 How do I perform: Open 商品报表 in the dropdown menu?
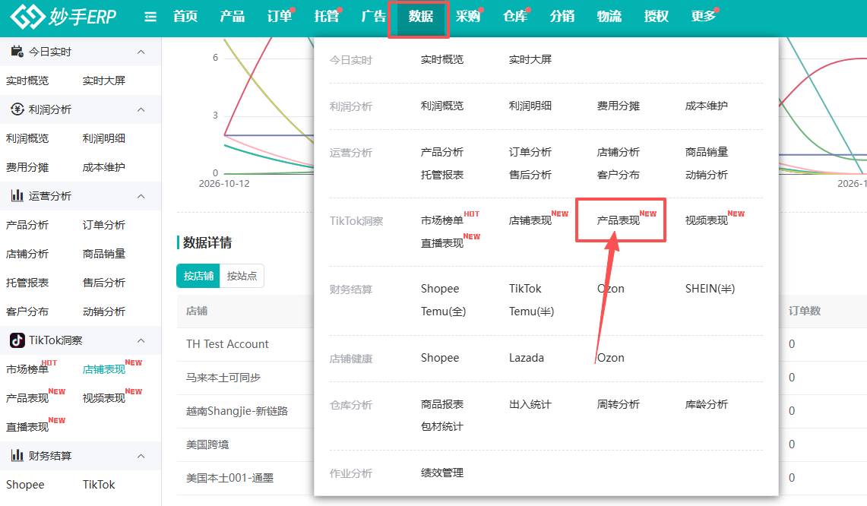tap(441, 404)
